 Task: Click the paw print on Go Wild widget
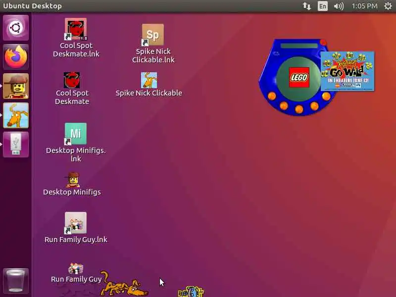tap(369, 66)
